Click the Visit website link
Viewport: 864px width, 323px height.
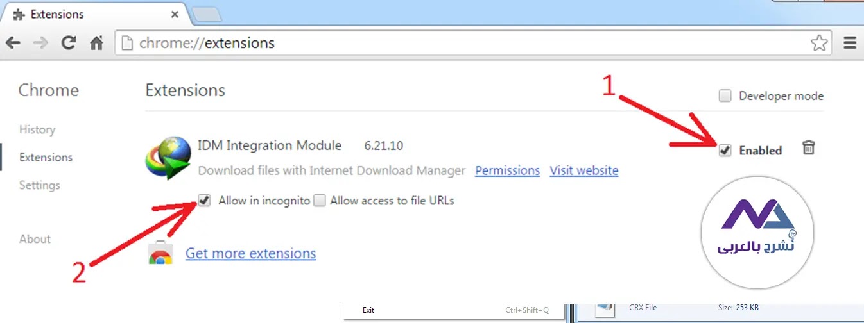pyautogui.click(x=583, y=170)
